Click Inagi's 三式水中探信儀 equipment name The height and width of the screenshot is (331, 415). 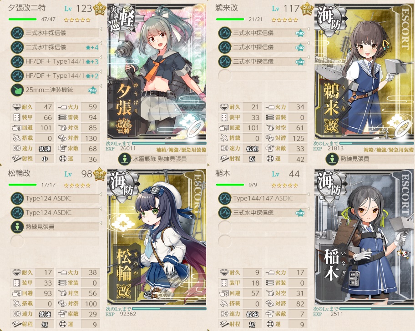[253, 213]
